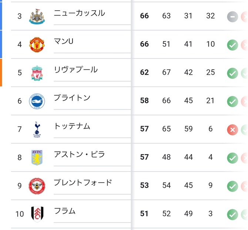Click the Liverpool club crest
This screenshot has height=230, width=248.
[x=37, y=73]
